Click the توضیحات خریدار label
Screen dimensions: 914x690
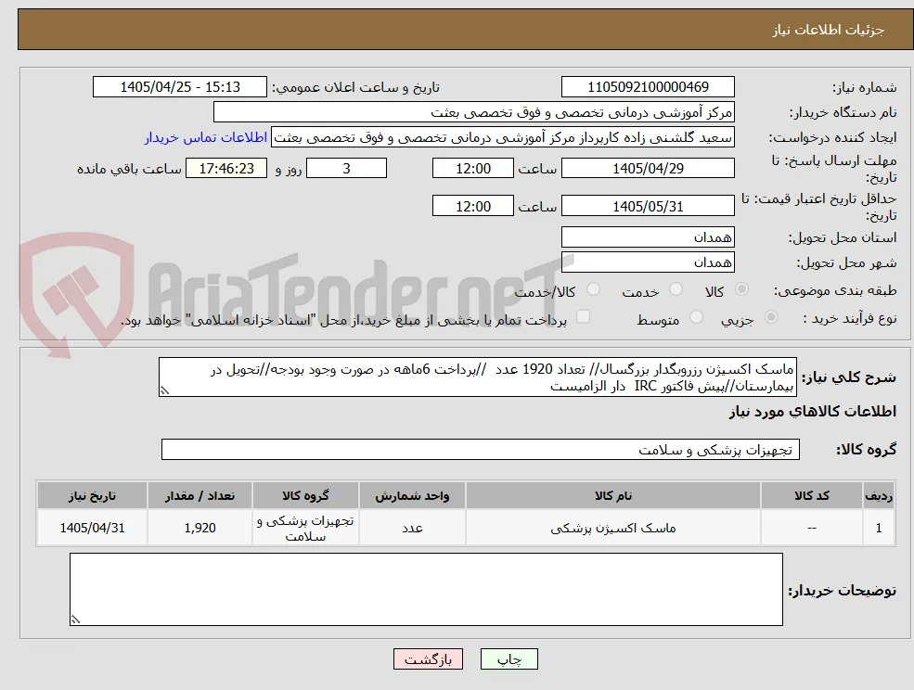coord(843,591)
